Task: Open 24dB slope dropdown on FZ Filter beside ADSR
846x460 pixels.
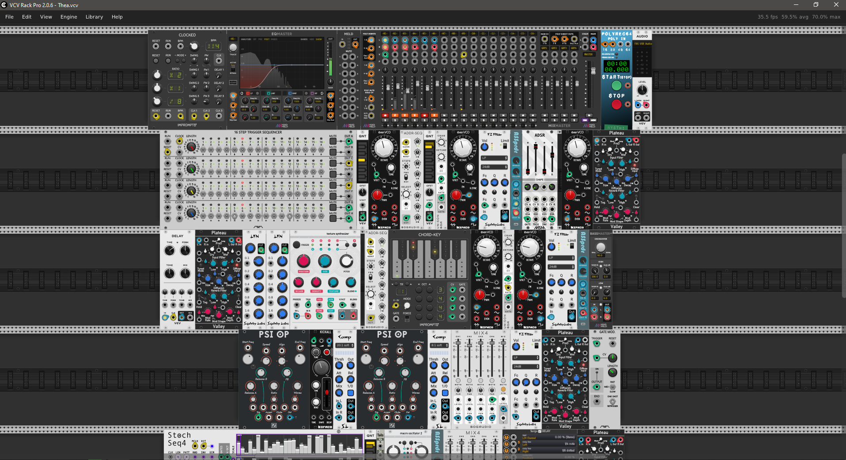Action: [x=494, y=167]
